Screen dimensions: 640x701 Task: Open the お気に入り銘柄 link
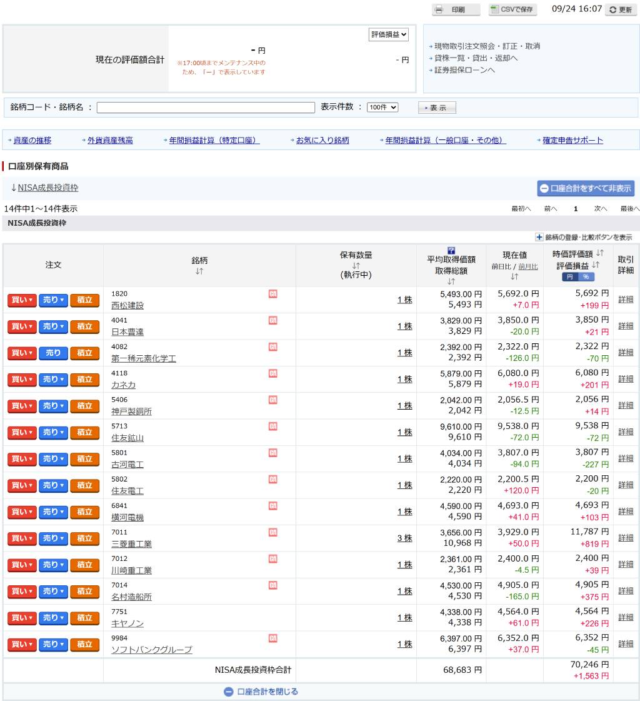(x=322, y=140)
